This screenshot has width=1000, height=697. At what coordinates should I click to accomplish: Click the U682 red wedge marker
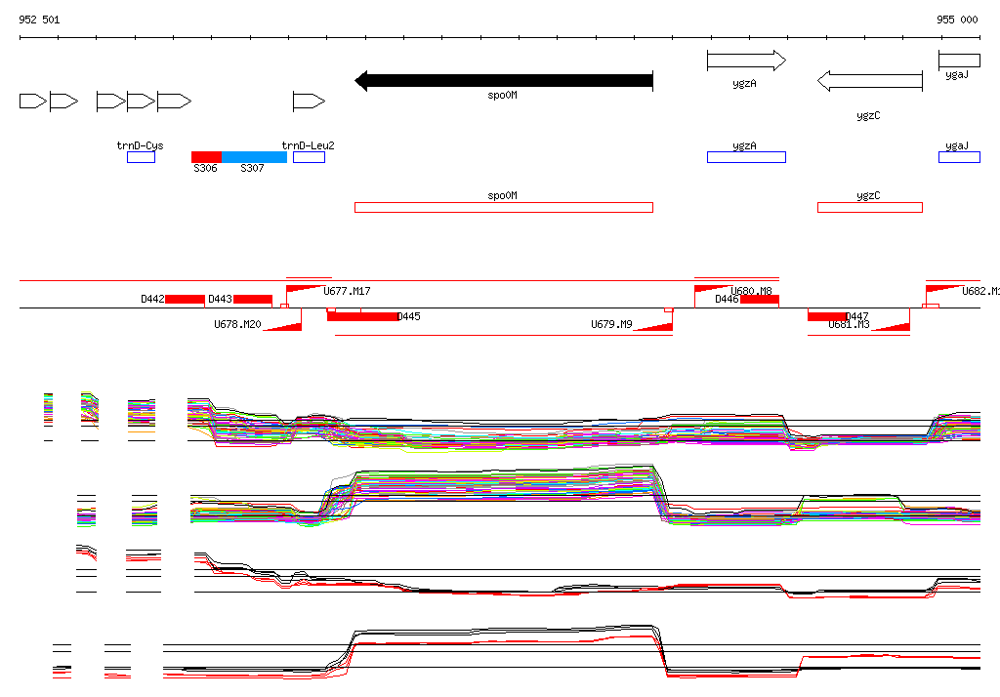(x=944, y=289)
